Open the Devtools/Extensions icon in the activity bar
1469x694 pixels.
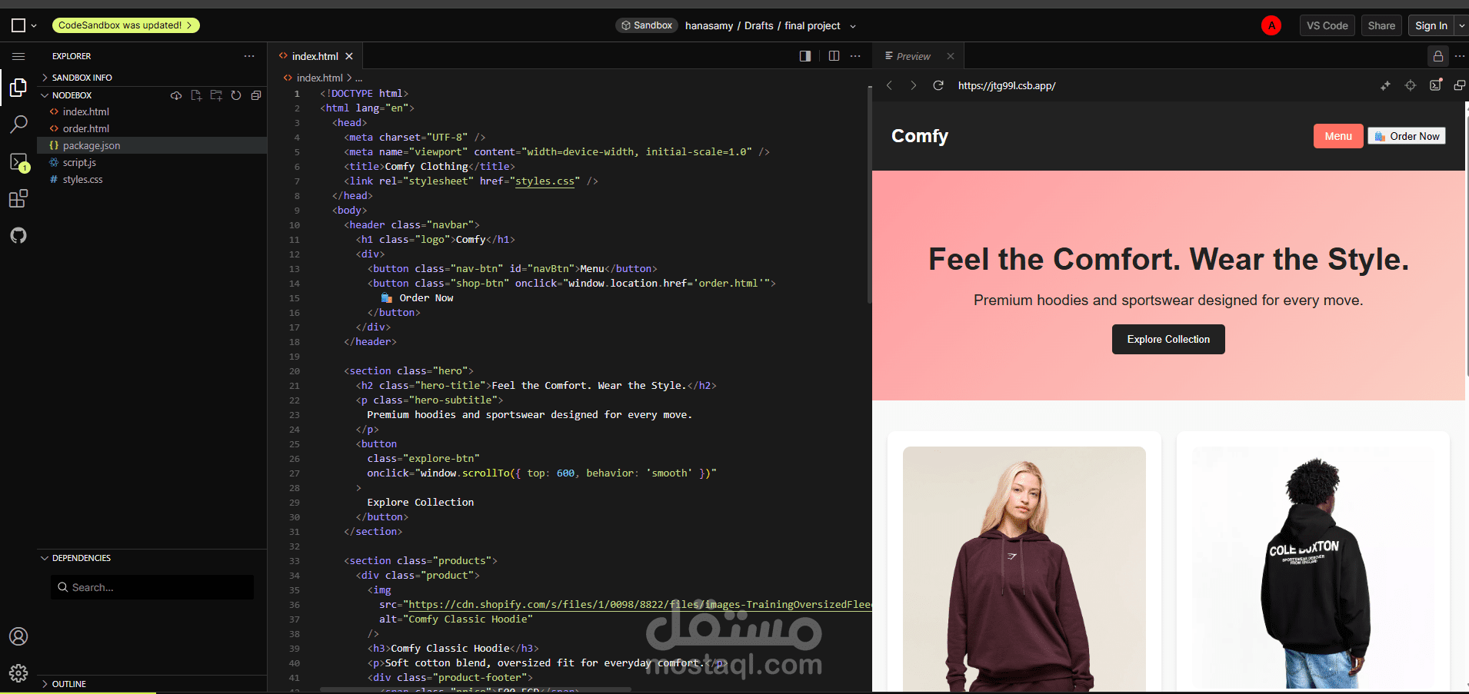[x=18, y=198]
